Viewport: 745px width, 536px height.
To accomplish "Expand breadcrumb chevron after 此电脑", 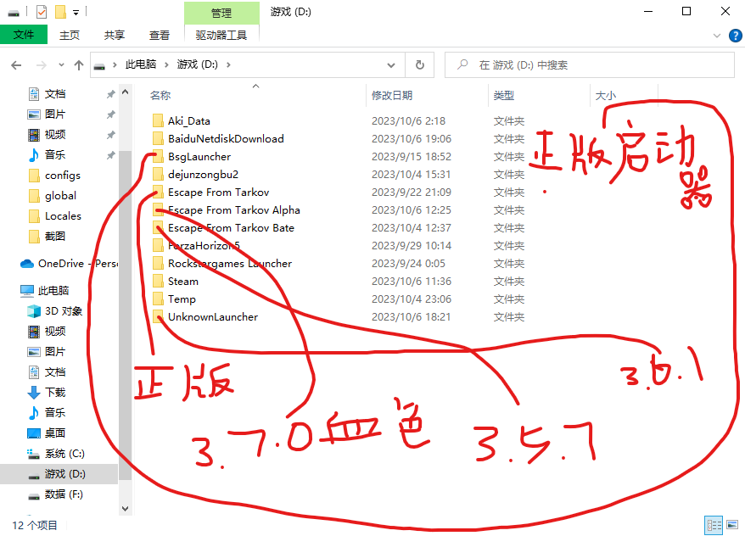I will [166, 65].
